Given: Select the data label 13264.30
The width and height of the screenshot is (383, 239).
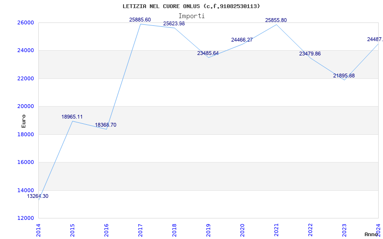Looking at the screenshot, I should click(x=38, y=196).
